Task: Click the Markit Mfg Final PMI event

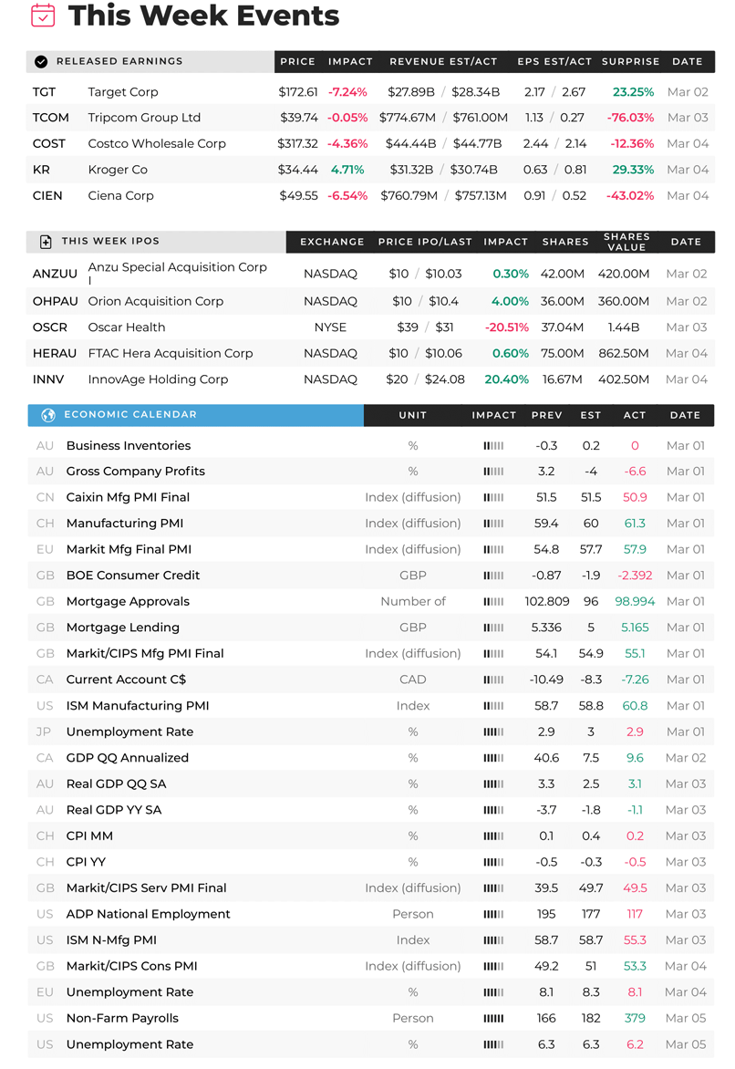Action: [x=129, y=549]
